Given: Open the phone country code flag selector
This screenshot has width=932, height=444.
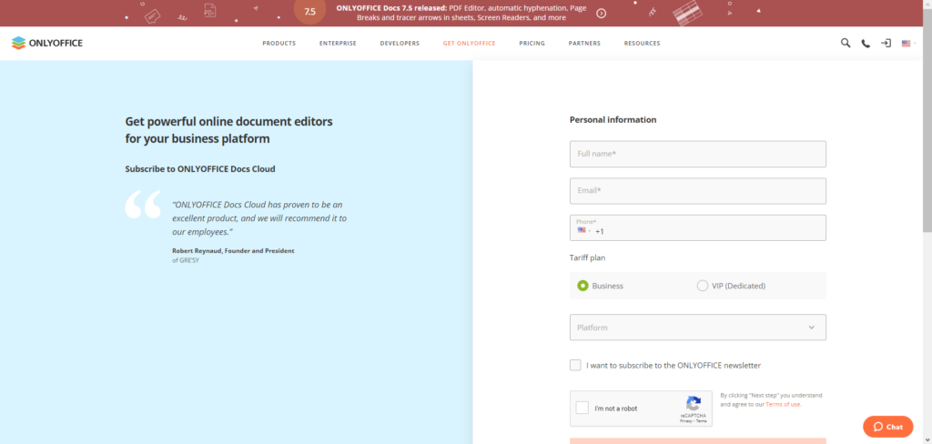Looking at the screenshot, I should click(x=583, y=231).
